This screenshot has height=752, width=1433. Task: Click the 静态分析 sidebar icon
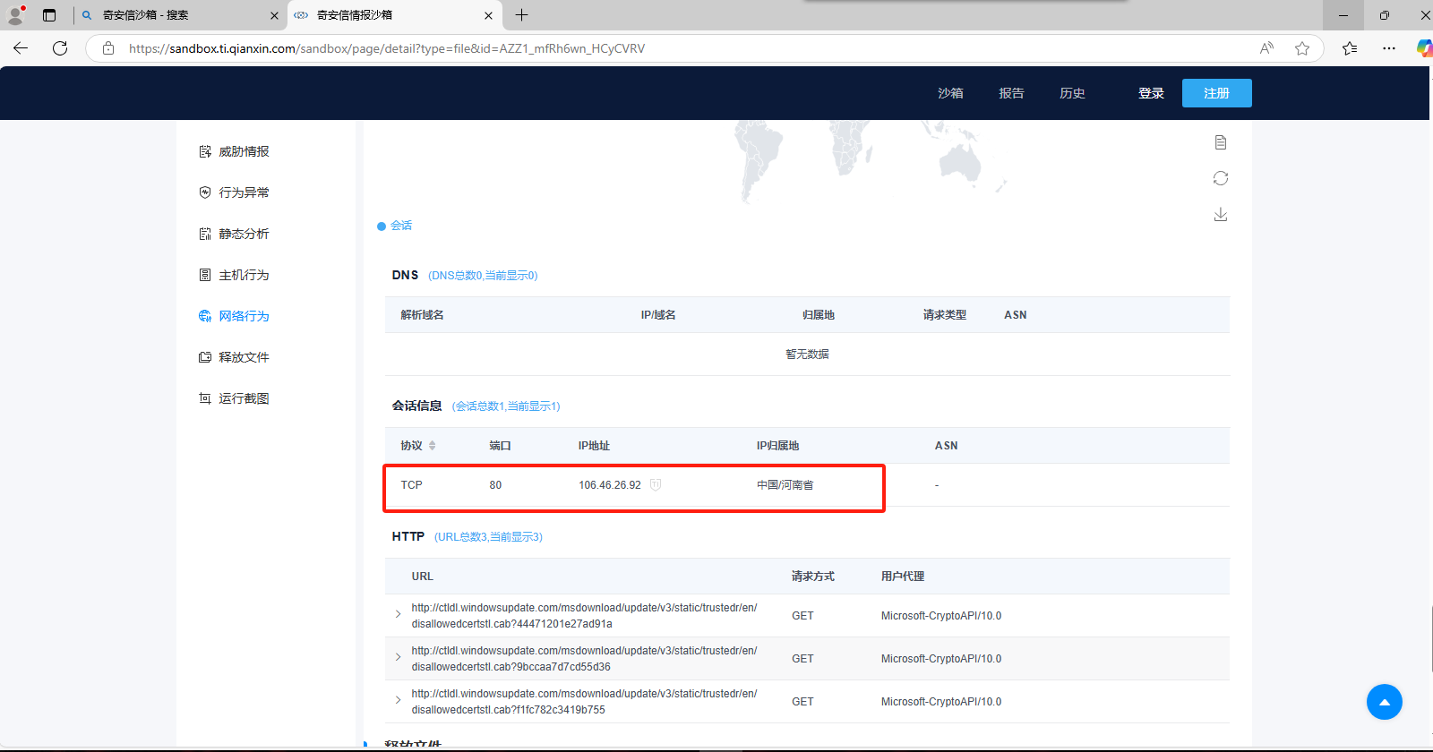tap(205, 234)
